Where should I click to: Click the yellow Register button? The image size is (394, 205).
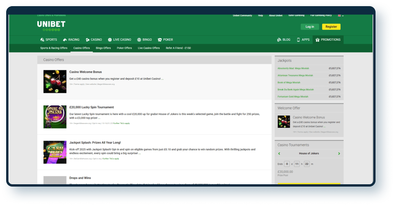(331, 26)
